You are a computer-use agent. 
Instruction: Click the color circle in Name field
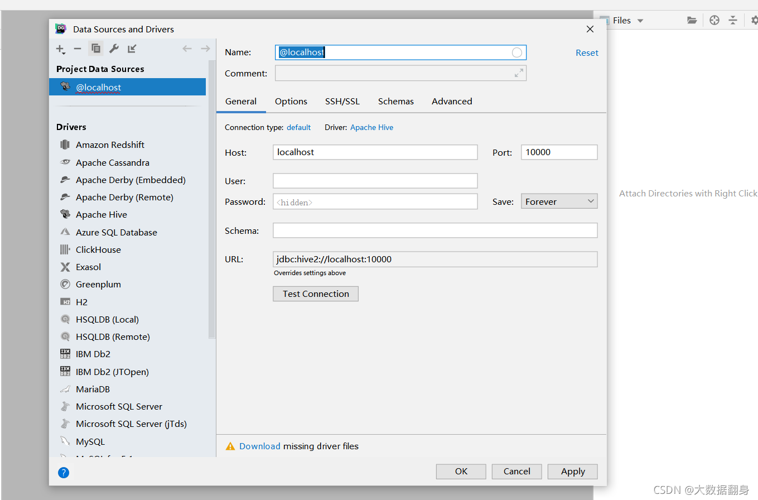point(517,52)
